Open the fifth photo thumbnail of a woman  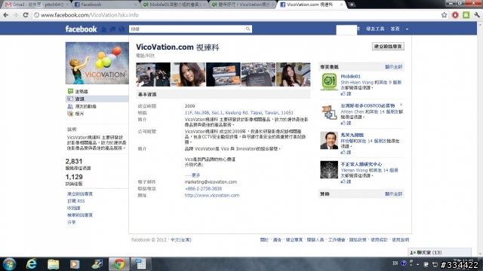click(x=294, y=75)
